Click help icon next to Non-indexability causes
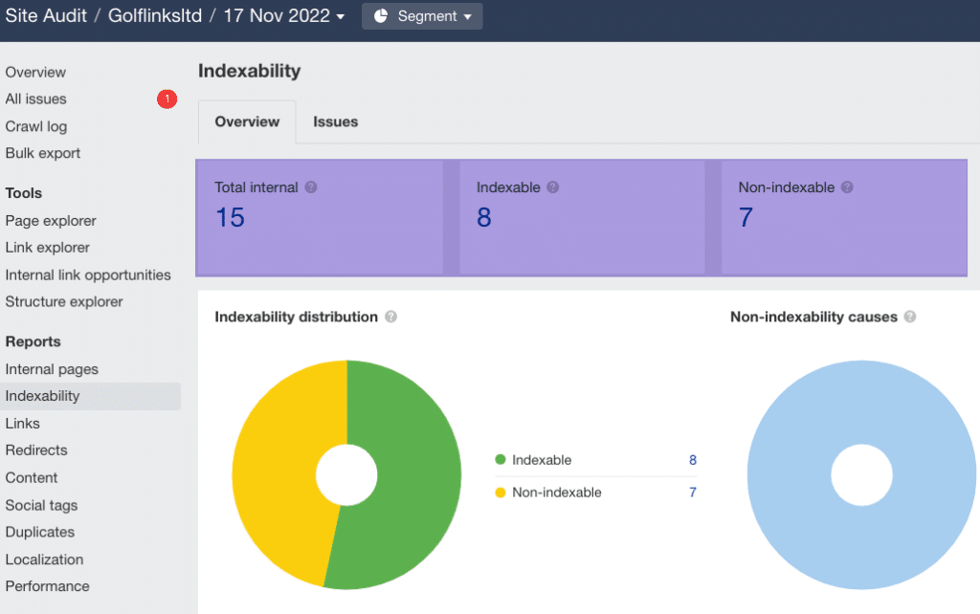The height and width of the screenshot is (614, 980). tap(910, 317)
